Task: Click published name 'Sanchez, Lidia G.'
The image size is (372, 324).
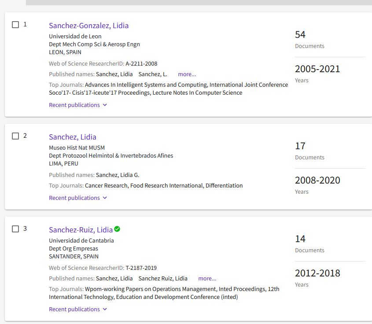Action: click(x=118, y=175)
